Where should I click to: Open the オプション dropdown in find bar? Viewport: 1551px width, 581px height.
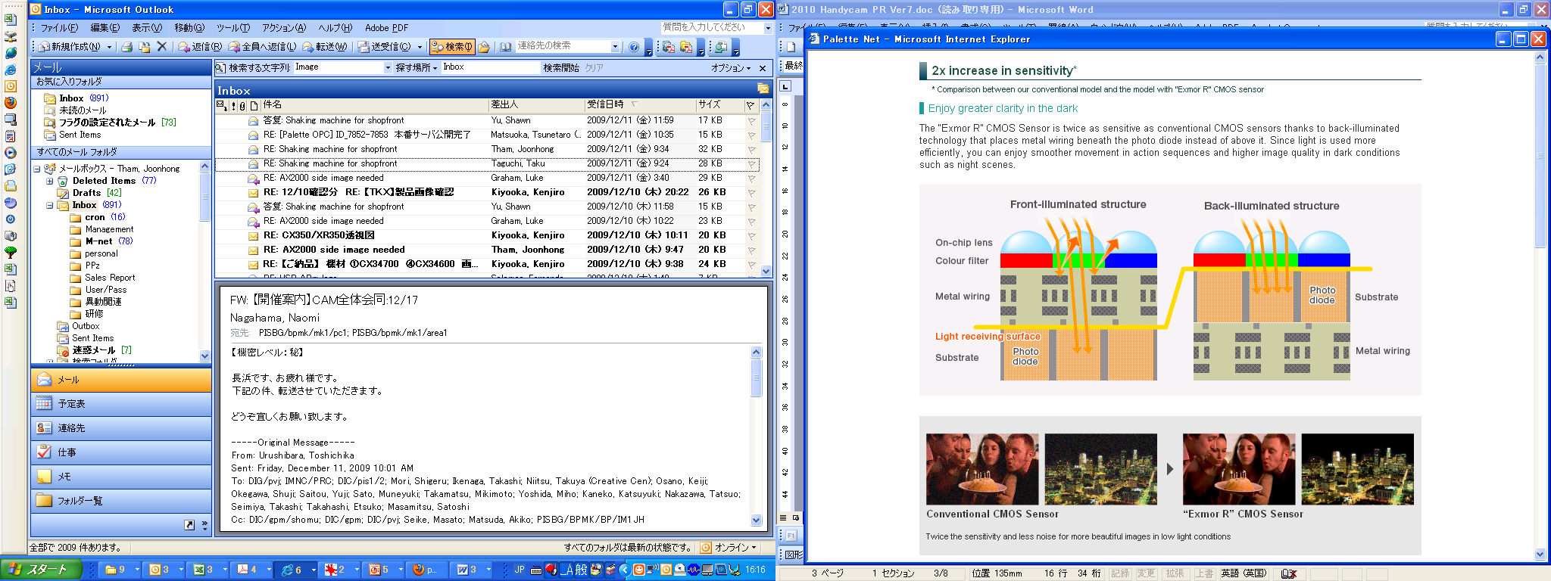click(731, 67)
